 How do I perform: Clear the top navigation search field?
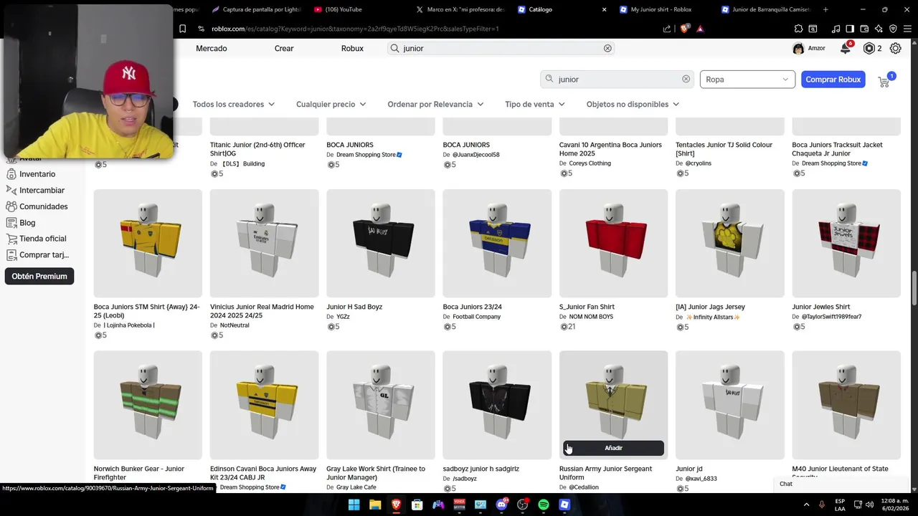tap(607, 48)
